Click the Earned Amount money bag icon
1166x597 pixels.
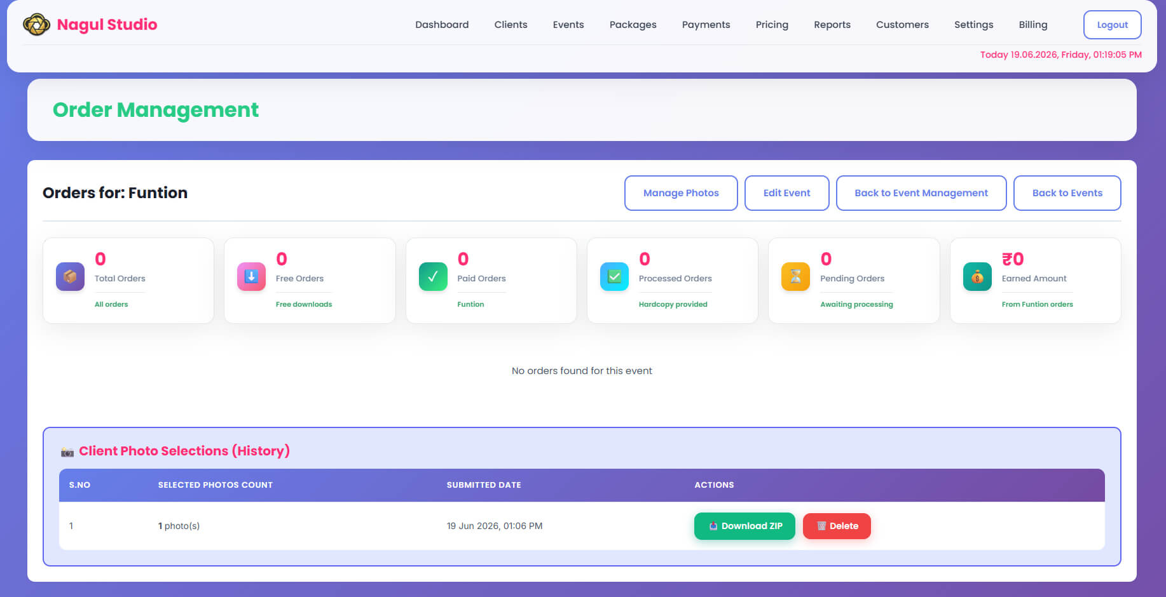pos(977,277)
